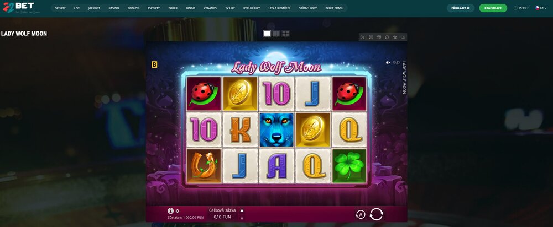Switch to single-screen view layout
This screenshot has height=227, width=553.
pyautogui.click(x=267, y=34)
